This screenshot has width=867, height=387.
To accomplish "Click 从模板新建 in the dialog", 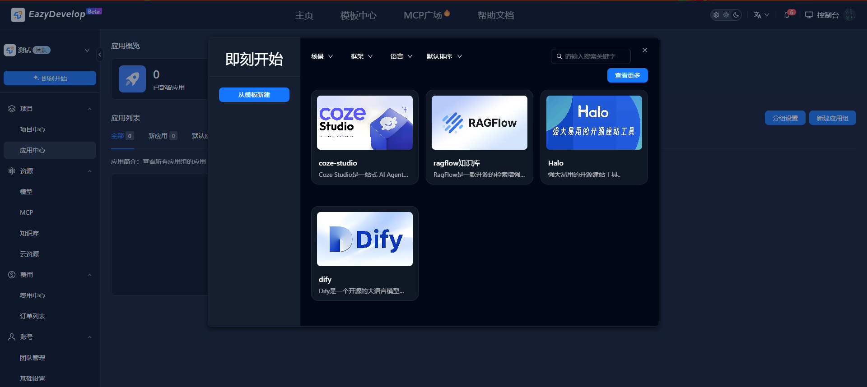I will pyautogui.click(x=254, y=95).
